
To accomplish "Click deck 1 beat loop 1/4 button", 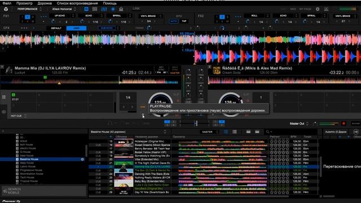I will pyautogui.click(x=128, y=98).
